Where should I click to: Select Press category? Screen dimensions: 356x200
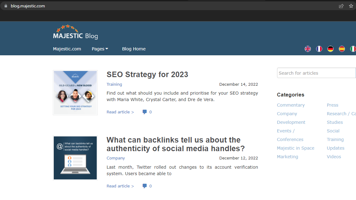332,105
